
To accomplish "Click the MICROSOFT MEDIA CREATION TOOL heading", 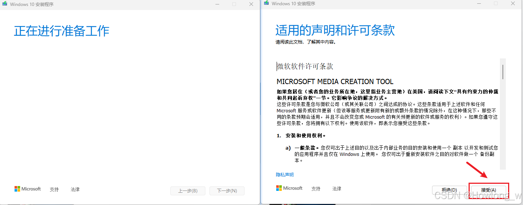I will [x=335, y=81].
